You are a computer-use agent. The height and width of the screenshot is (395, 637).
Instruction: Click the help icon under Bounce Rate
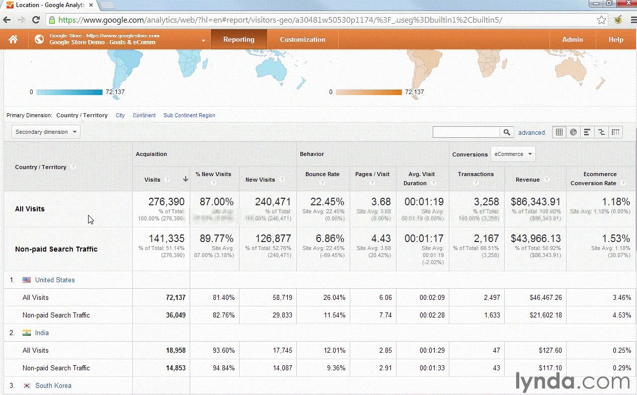[x=322, y=183]
